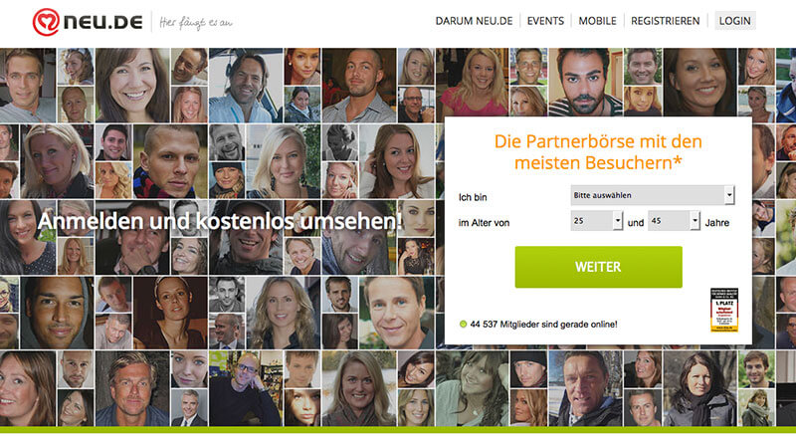The width and height of the screenshot is (796, 448).
Task: Click the 'Anmelden und kostenlos umsehen!' headline
Action: [x=220, y=221]
